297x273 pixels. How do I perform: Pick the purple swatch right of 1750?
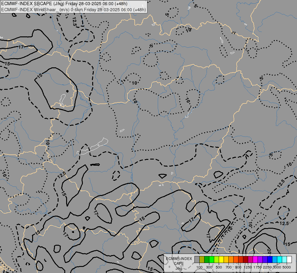point(260,260)
